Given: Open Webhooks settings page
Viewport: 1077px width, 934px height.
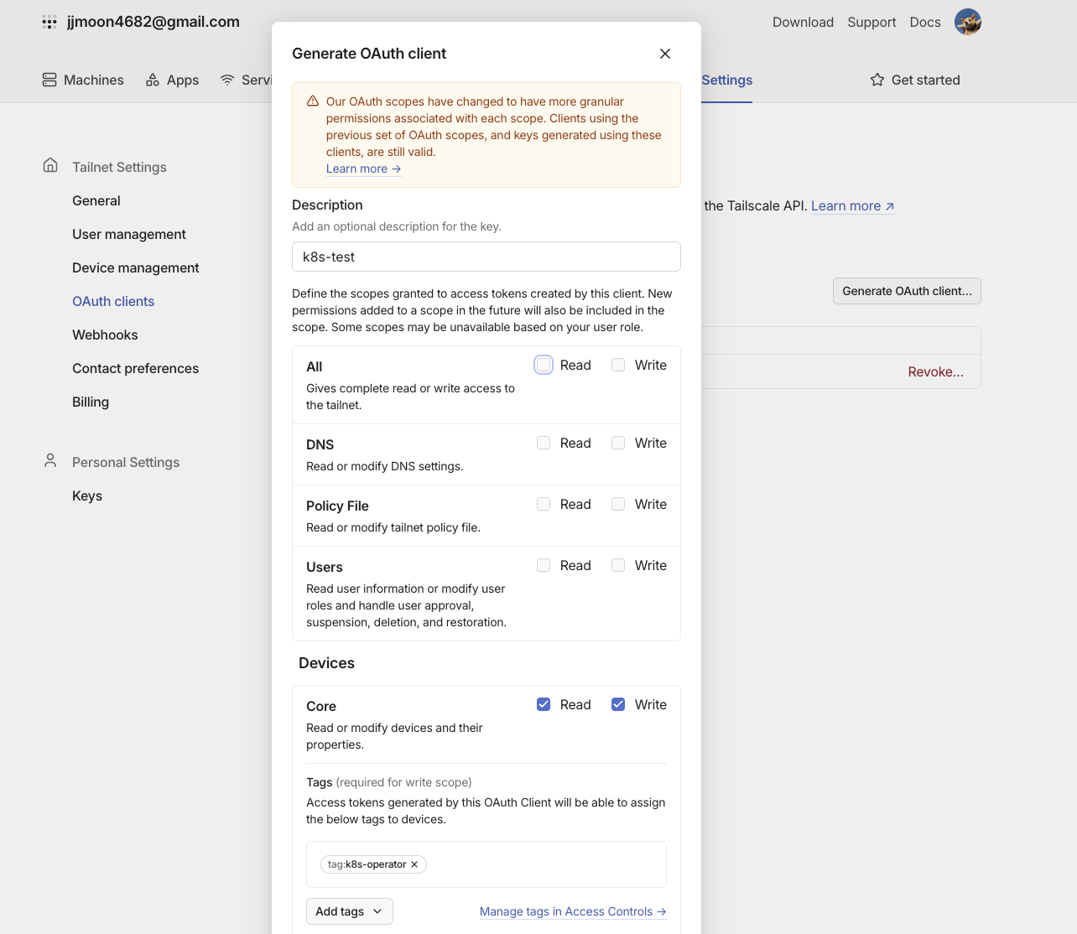Looking at the screenshot, I should (105, 335).
